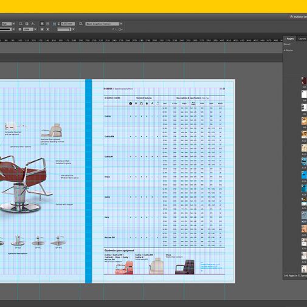Screen dimensions: 307x307
Task: Click the apply effect to object icon
Action: coord(21,24)
